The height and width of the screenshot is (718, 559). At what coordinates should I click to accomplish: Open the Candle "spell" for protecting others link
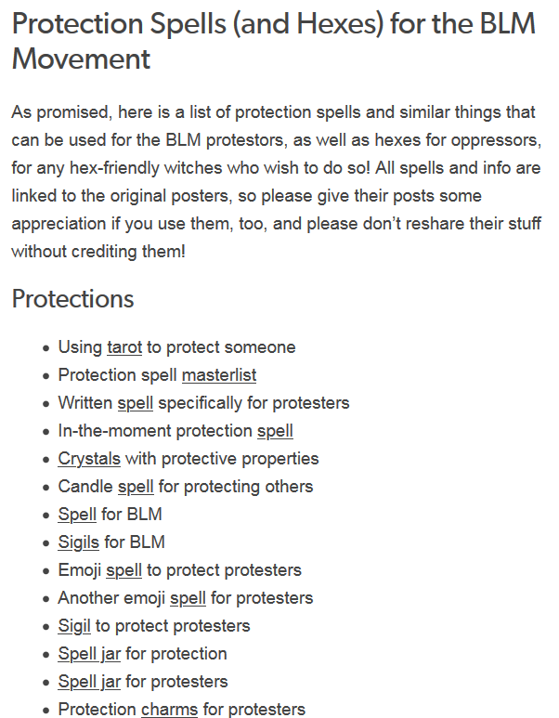[x=136, y=488]
